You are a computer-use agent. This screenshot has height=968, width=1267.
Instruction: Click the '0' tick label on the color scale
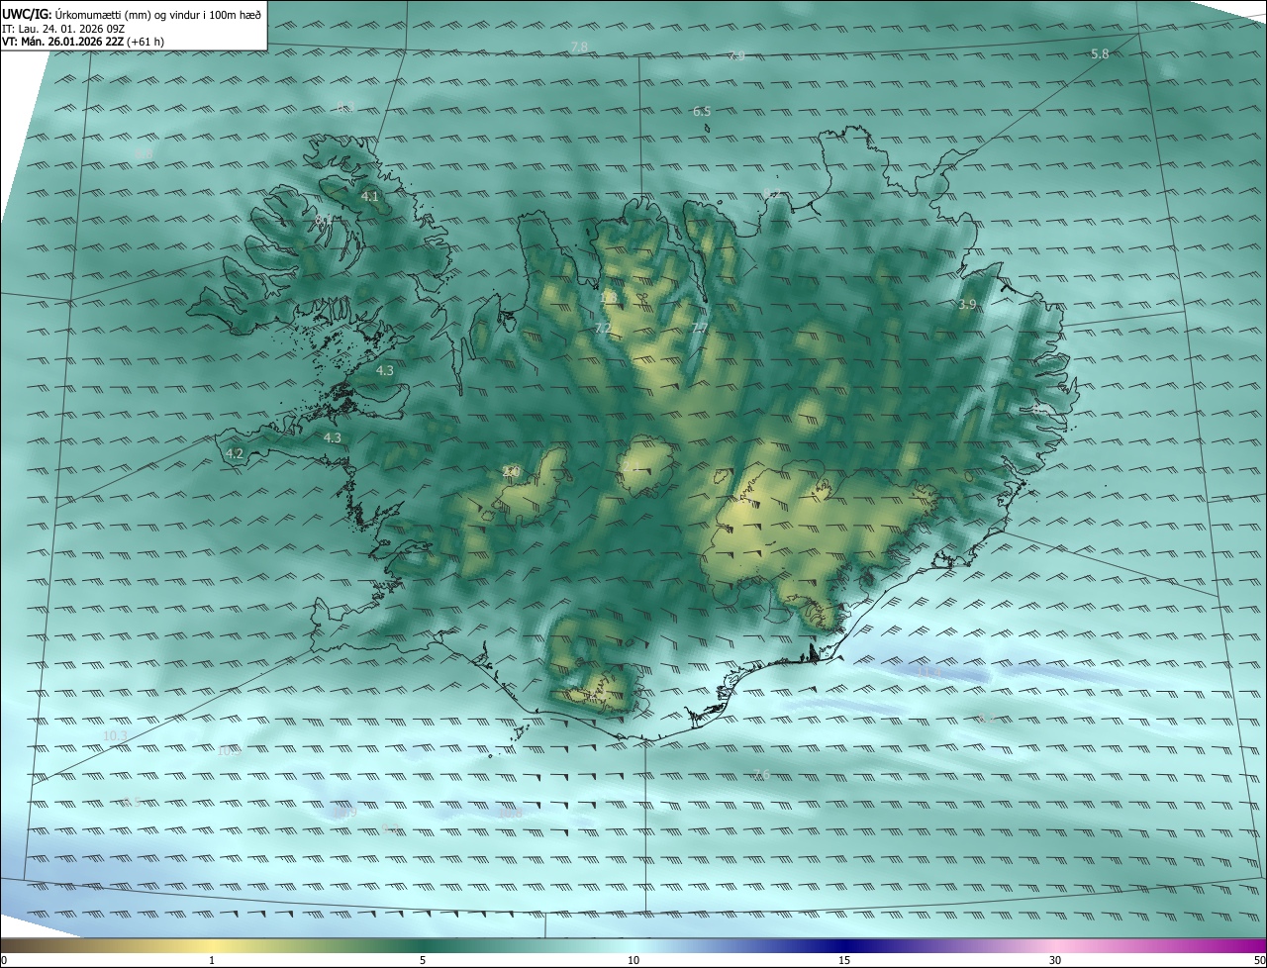(4, 960)
